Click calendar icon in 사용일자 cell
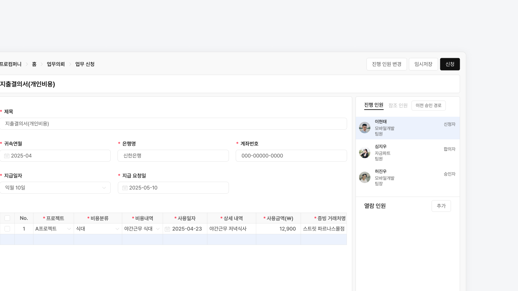This screenshot has height=291, width=518. click(167, 229)
